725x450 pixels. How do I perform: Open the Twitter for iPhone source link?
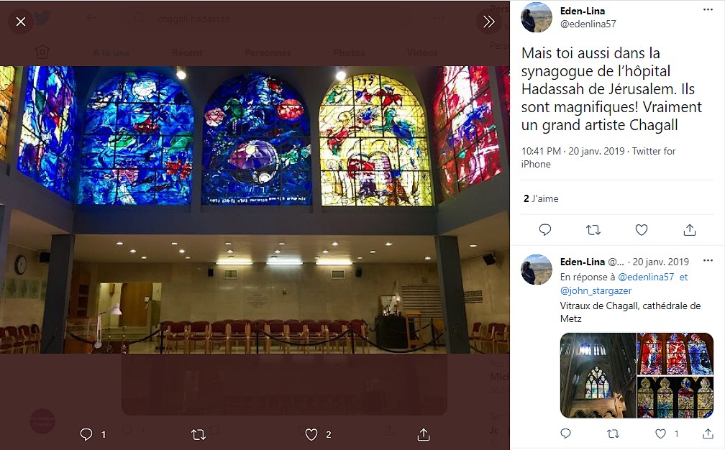click(x=598, y=157)
